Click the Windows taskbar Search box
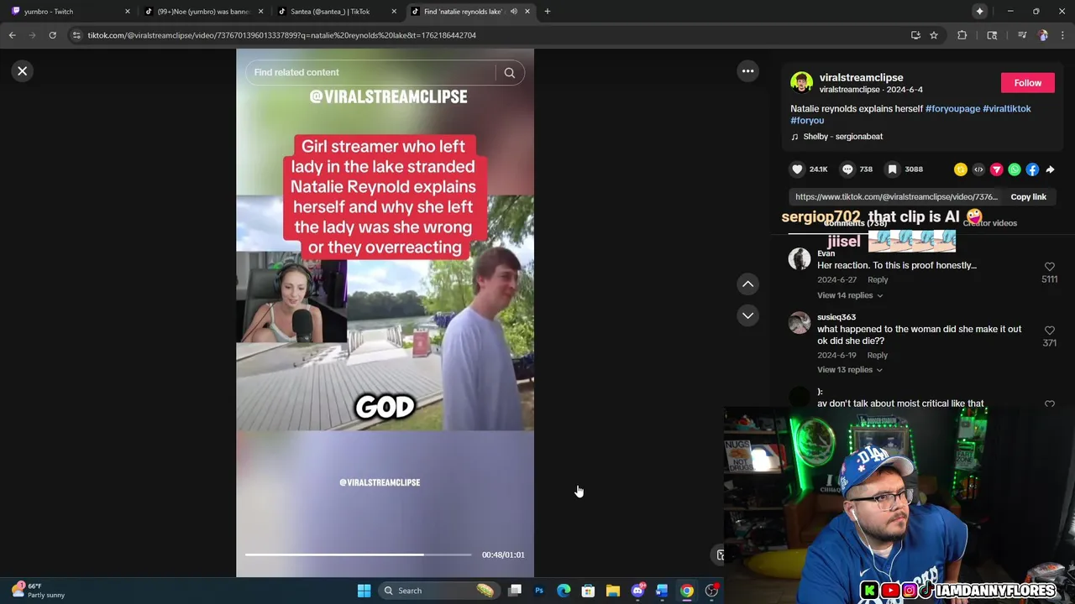 (x=438, y=591)
